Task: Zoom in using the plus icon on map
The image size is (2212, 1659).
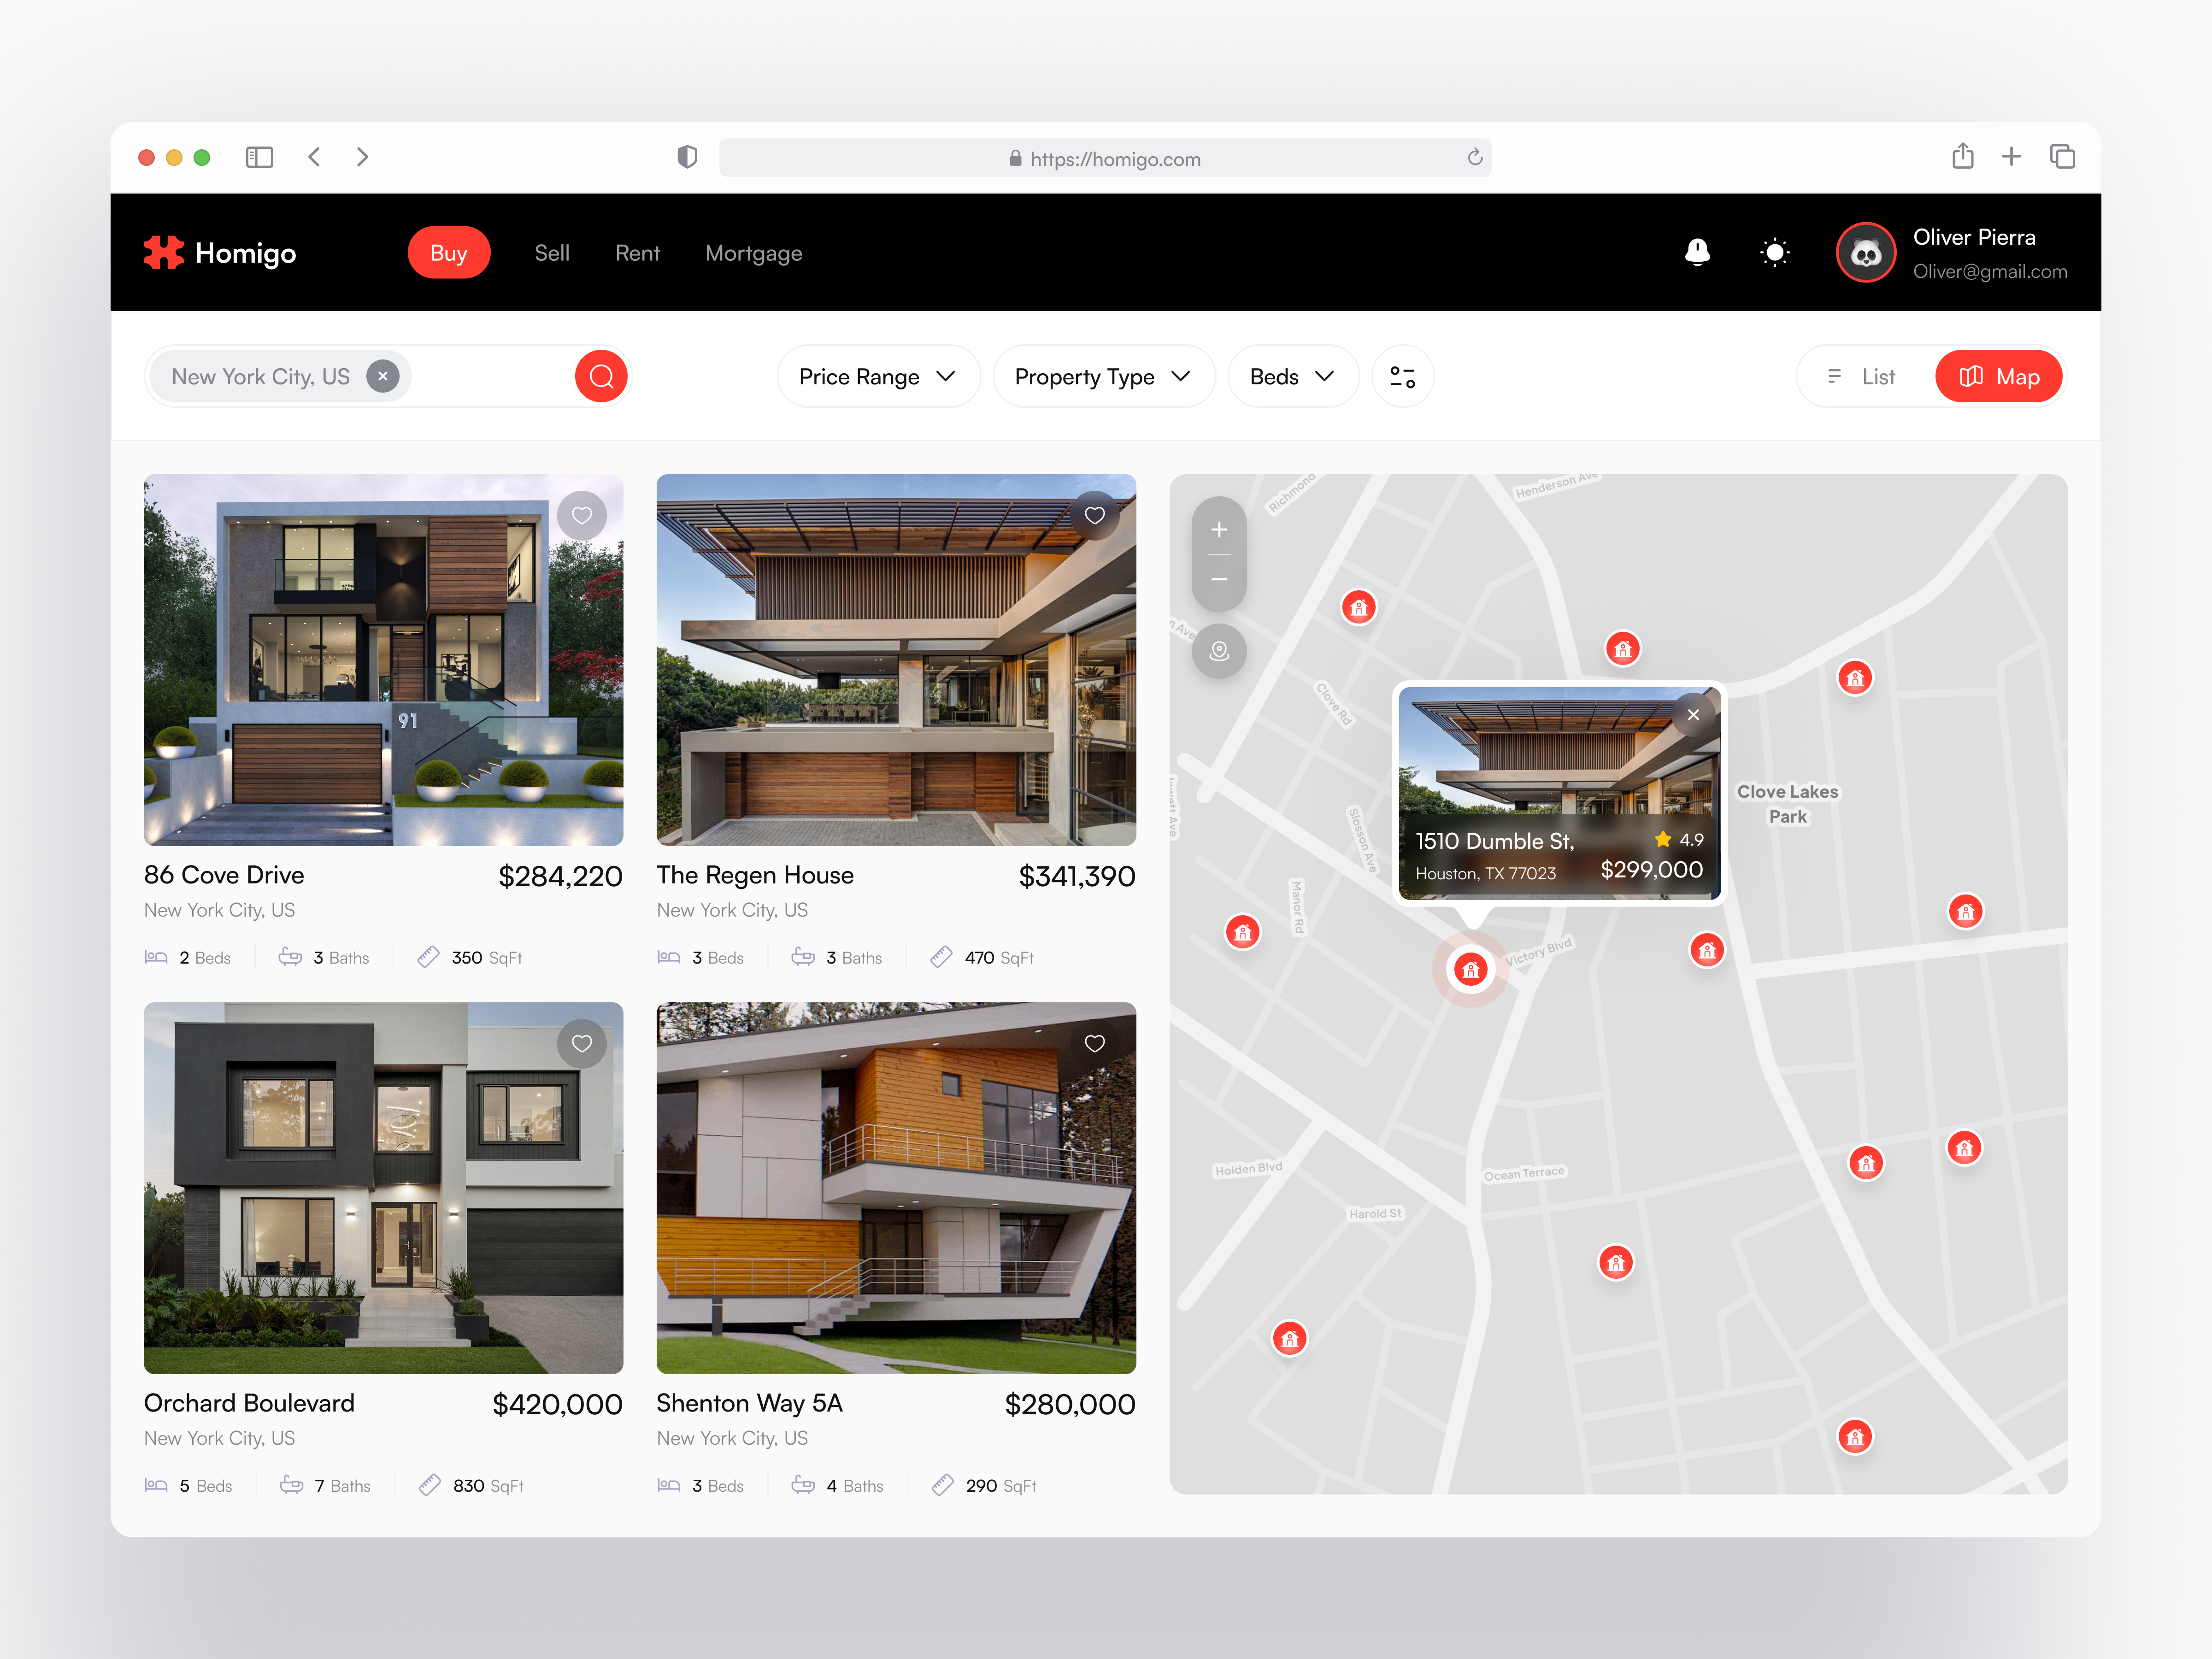Action: 1219,528
